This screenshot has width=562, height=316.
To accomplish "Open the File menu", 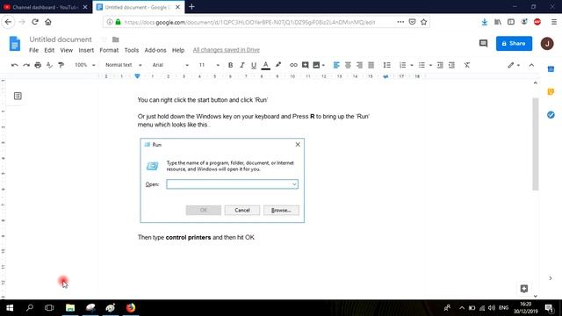I will click(x=33, y=50).
